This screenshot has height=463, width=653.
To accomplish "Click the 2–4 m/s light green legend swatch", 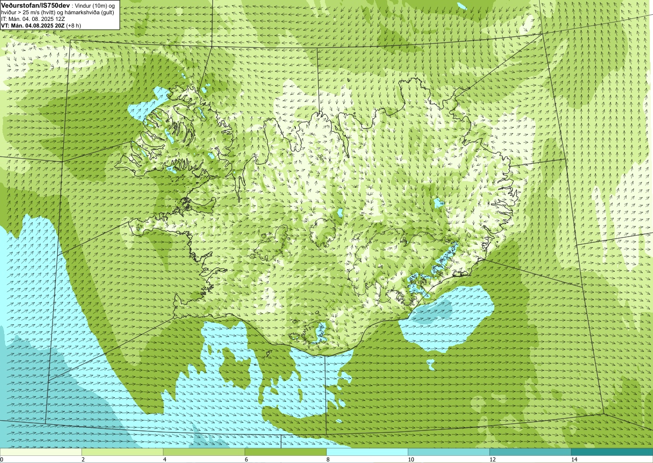I will pos(122,452).
